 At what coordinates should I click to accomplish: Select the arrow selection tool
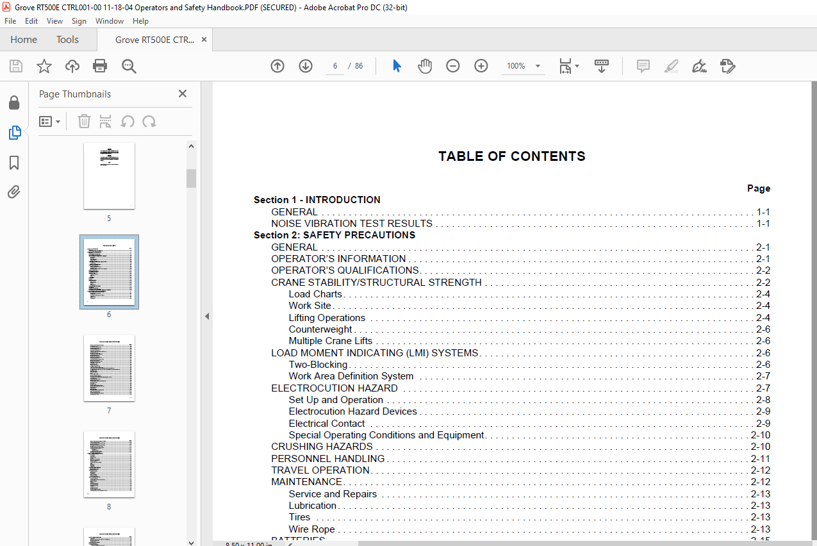pyautogui.click(x=397, y=66)
